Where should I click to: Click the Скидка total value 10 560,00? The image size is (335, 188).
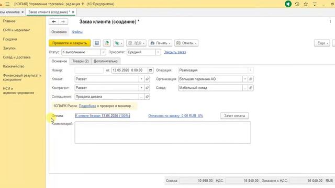click(196, 181)
